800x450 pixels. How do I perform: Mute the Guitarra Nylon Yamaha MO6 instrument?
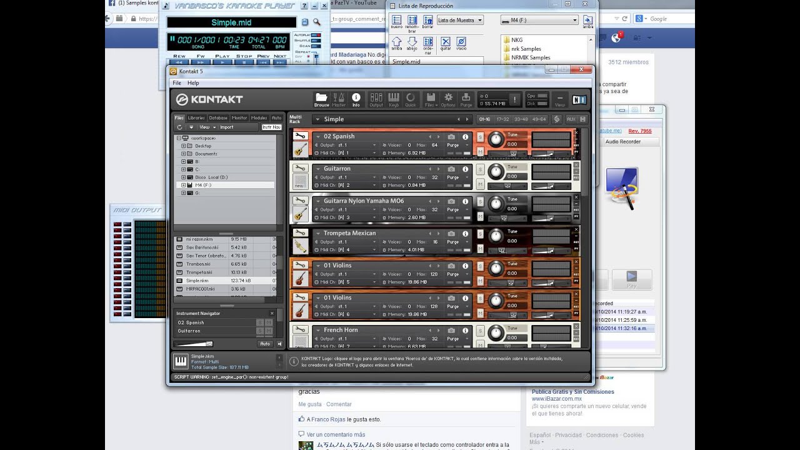point(480,216)
